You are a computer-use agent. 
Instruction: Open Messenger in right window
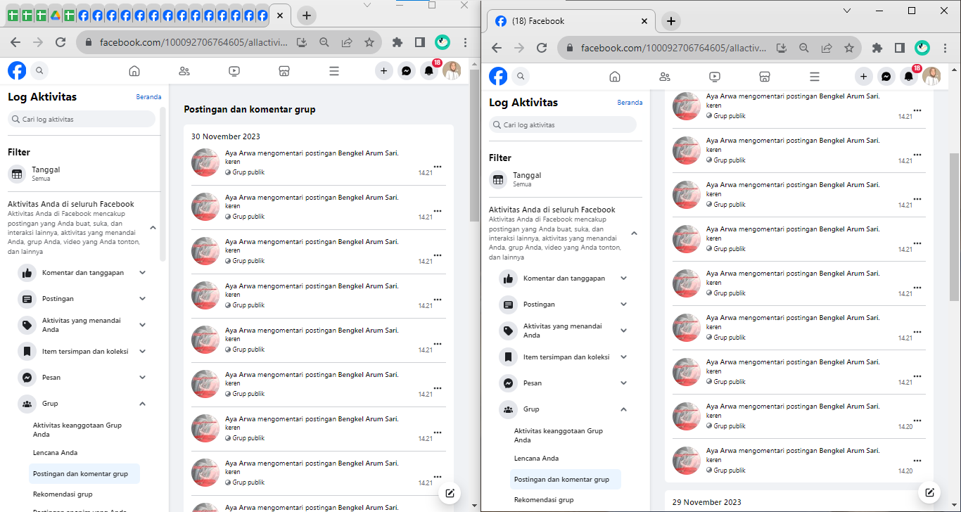[886, 76]
